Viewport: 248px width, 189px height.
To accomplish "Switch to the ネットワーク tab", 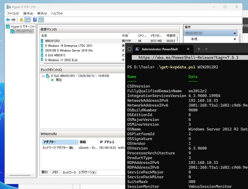I will pos(69,172).
